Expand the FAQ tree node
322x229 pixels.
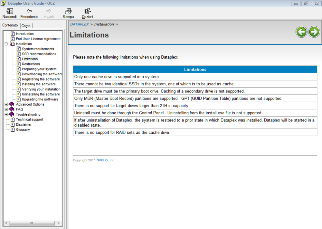6,110
